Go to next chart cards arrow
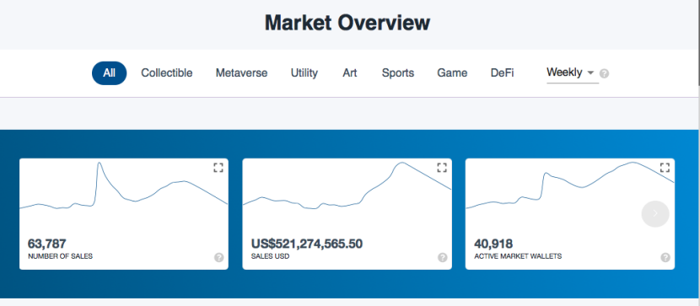The image size is (700, 306). (x=655, y=213)
